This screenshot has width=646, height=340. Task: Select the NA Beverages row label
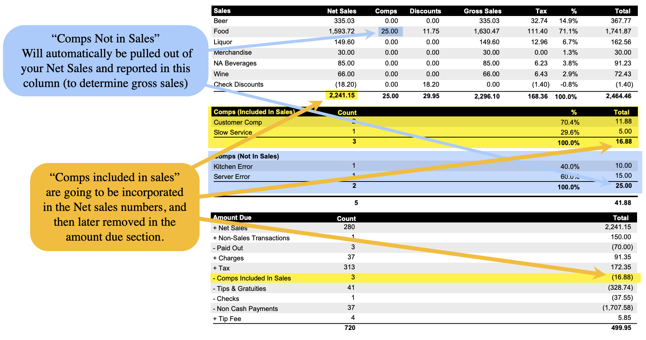pos(235,63)
